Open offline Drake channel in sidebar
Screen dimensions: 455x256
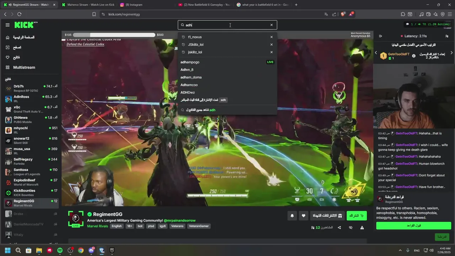pyautogui.click(x=31, y=214)
